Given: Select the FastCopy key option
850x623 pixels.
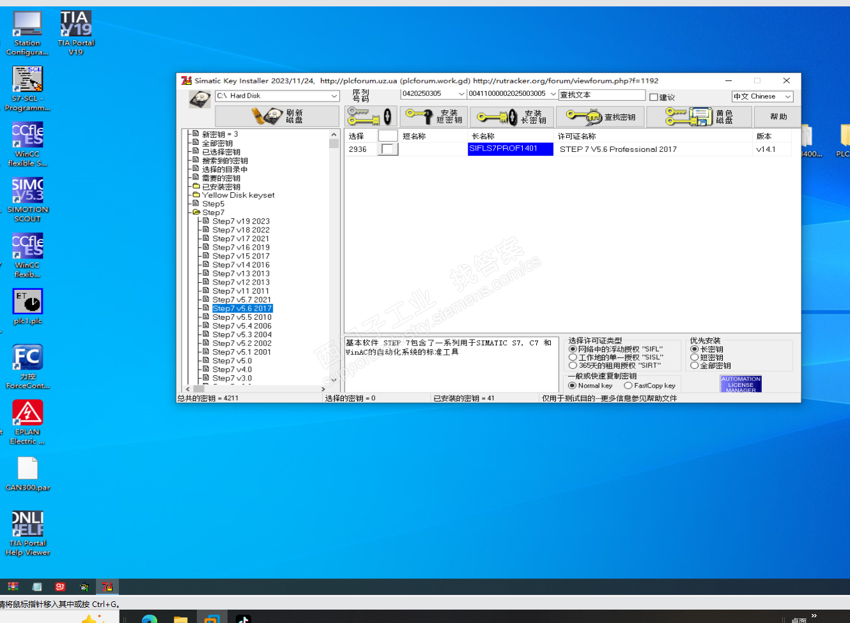Looking at the screenshot, I should point(628,386).
